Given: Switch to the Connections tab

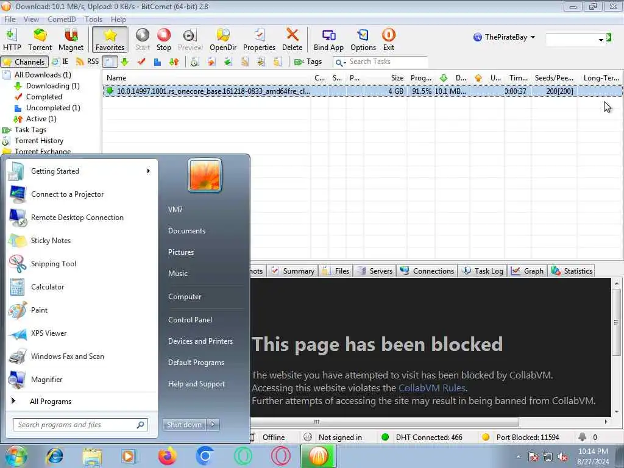Looking at the screenshot, I should coord(427,271).
